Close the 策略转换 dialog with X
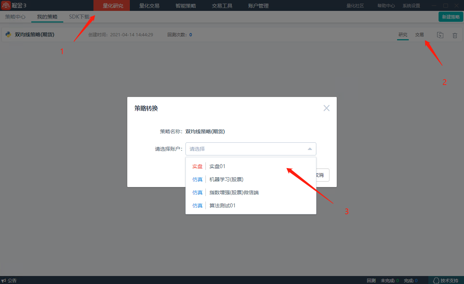464x284 pixels. click(x=326, y=108)
